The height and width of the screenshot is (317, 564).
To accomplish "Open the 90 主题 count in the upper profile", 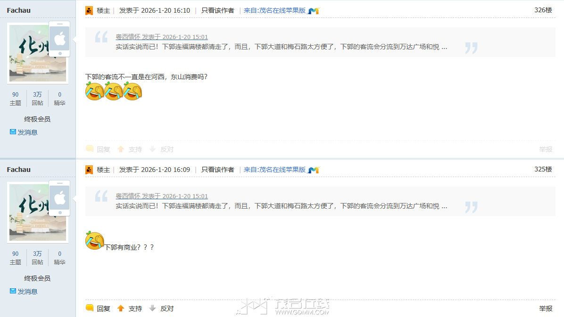I will tap(16, 99).
